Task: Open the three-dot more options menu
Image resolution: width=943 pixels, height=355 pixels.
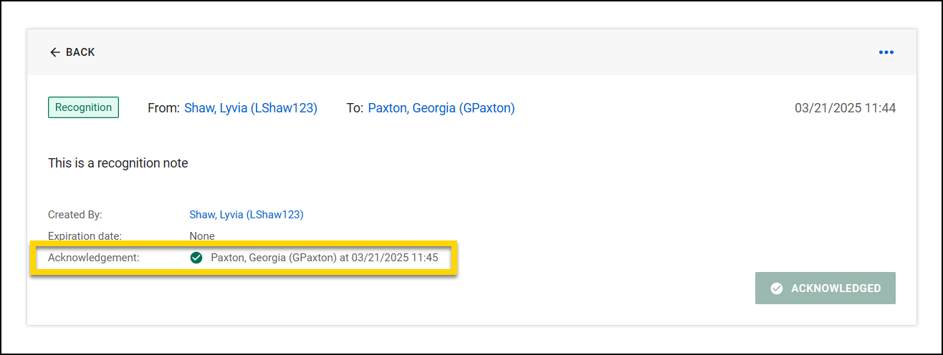Action: coord(886,52)
